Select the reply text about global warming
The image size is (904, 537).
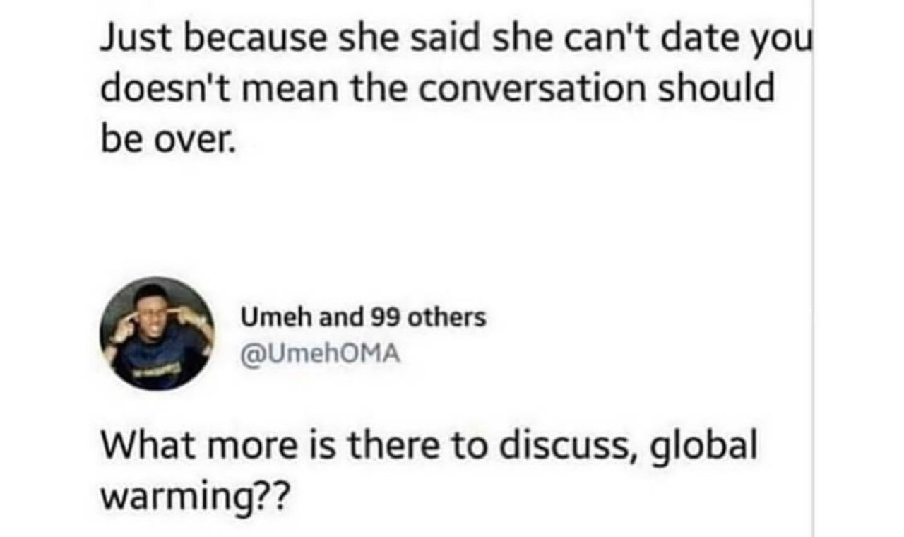click(x=429, y=471)
